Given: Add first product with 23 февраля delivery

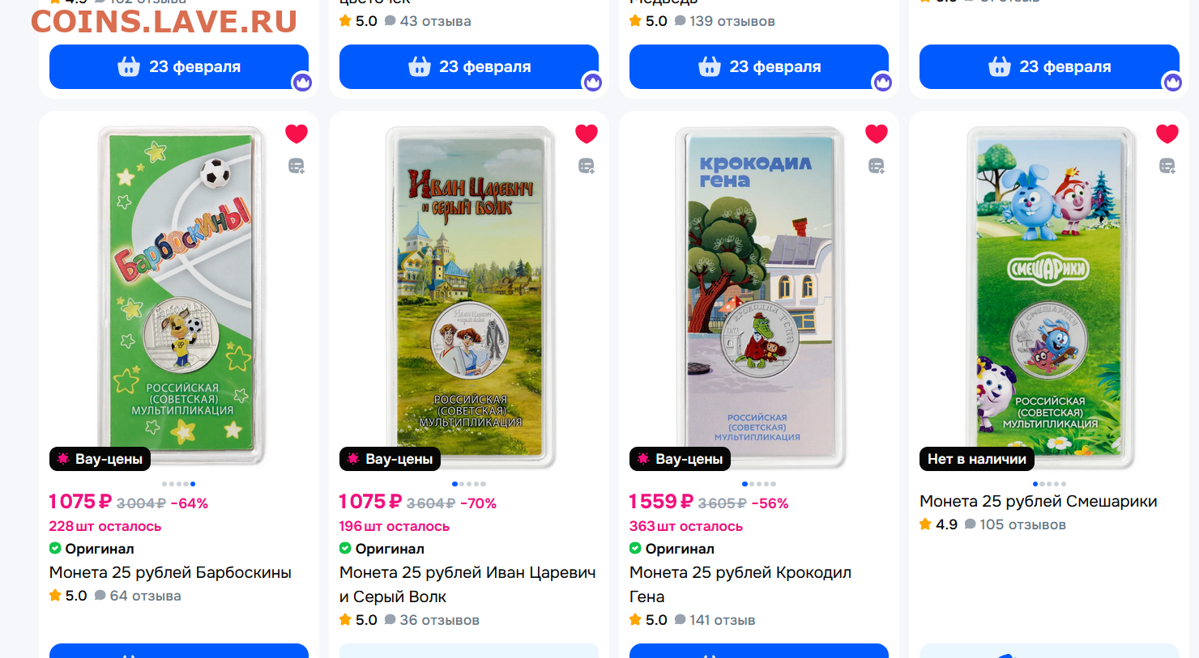Looking at the screenshot, I should (179, 66).
